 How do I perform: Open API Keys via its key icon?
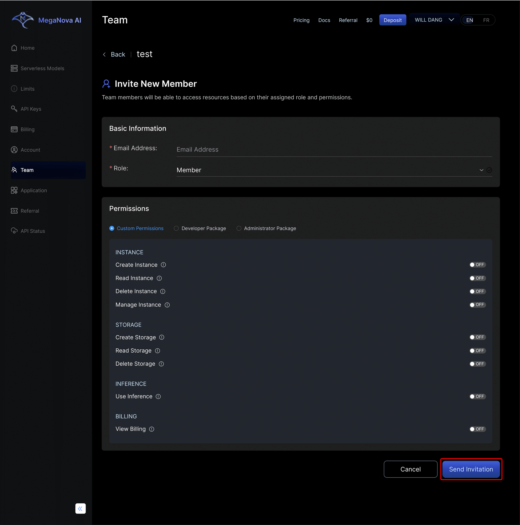click(14, 109)
